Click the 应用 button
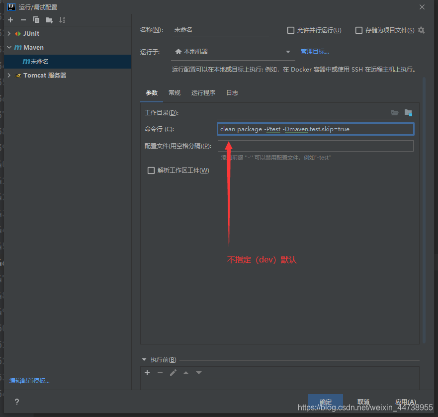 [405, 402]
